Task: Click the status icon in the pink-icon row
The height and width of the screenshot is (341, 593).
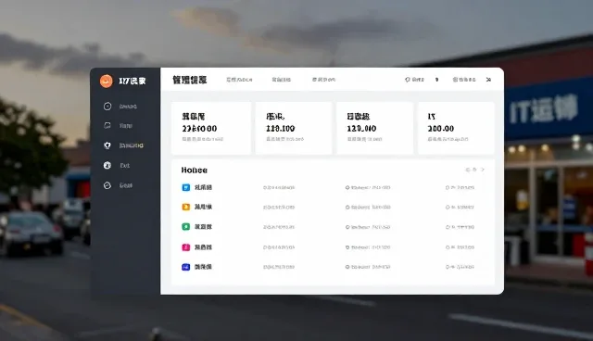Action: (347, 247)
